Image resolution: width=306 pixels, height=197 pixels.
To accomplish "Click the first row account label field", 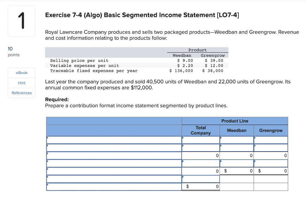I will pos(114,140).
